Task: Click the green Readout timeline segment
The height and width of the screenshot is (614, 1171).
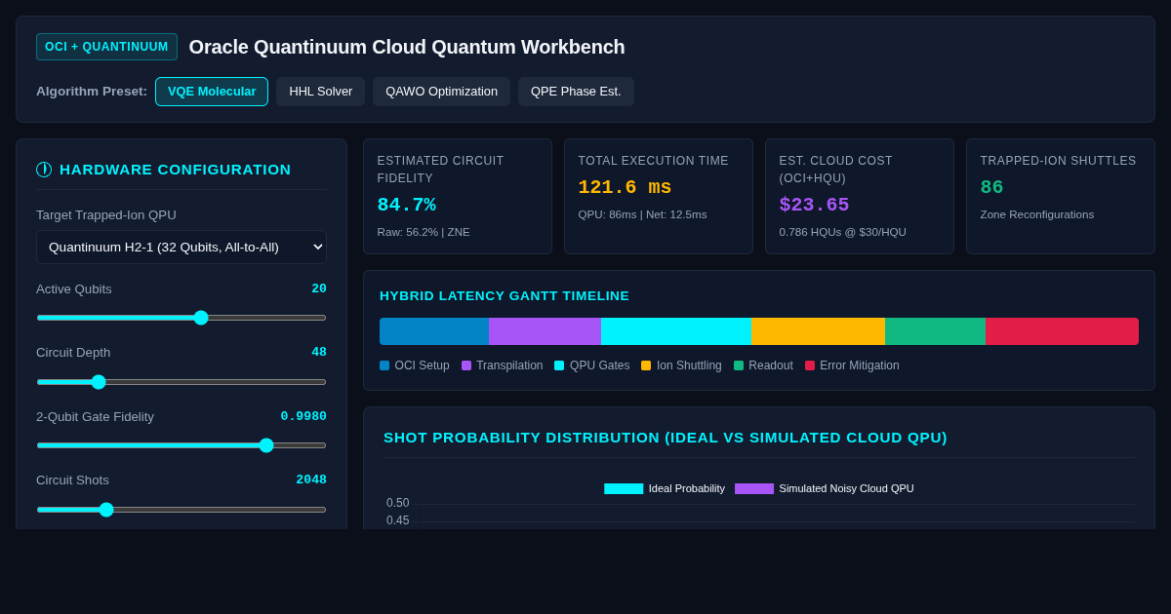Action: point(935,331)
